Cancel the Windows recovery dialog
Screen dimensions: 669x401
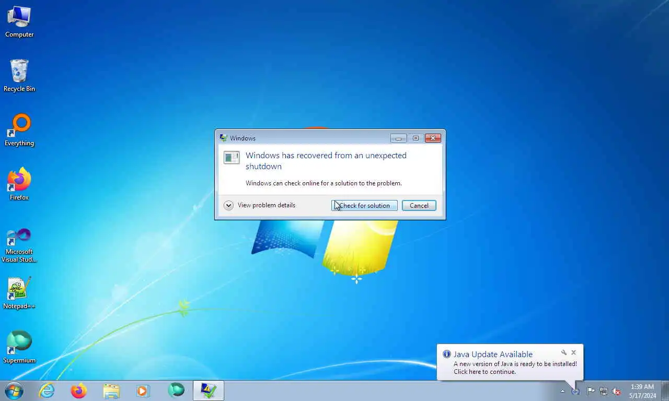pyautogui.click(x=419, y=206)
